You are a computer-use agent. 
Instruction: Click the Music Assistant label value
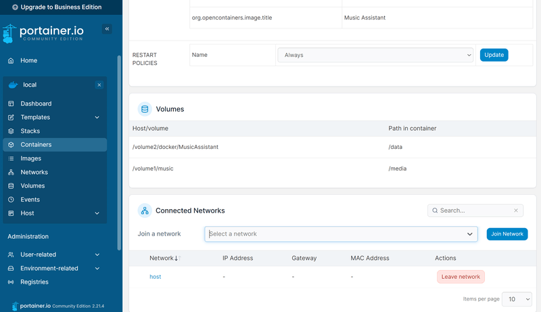pyautogui.click(x=364, y=18)
